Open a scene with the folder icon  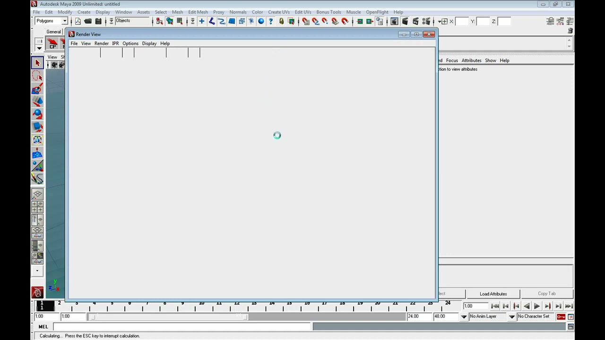point(88,21)
